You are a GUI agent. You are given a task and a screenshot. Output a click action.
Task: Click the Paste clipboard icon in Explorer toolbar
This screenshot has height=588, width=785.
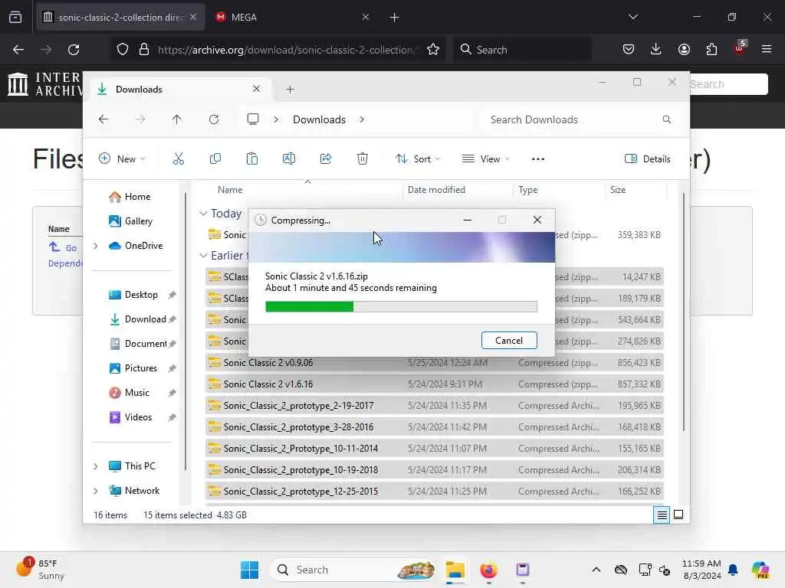[251, 159]
